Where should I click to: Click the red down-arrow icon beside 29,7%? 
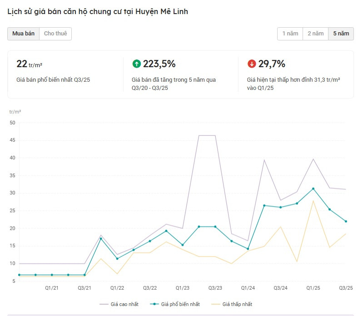pyautogui.click(x=252, y=64)
